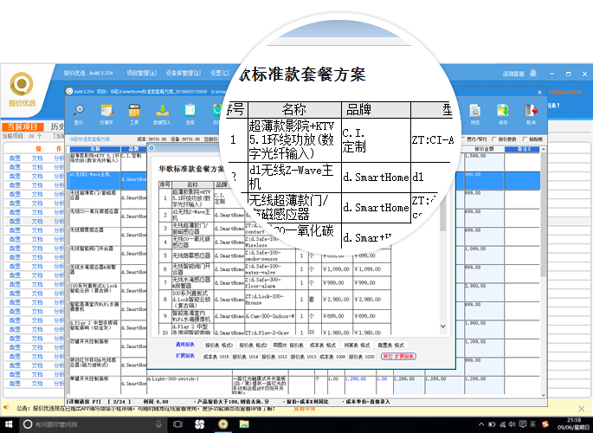Open the 设备库管理[B] menu
Viewport: 593px width, 433px height.
click(184, 73)
